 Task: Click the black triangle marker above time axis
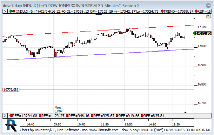point(185,112)
